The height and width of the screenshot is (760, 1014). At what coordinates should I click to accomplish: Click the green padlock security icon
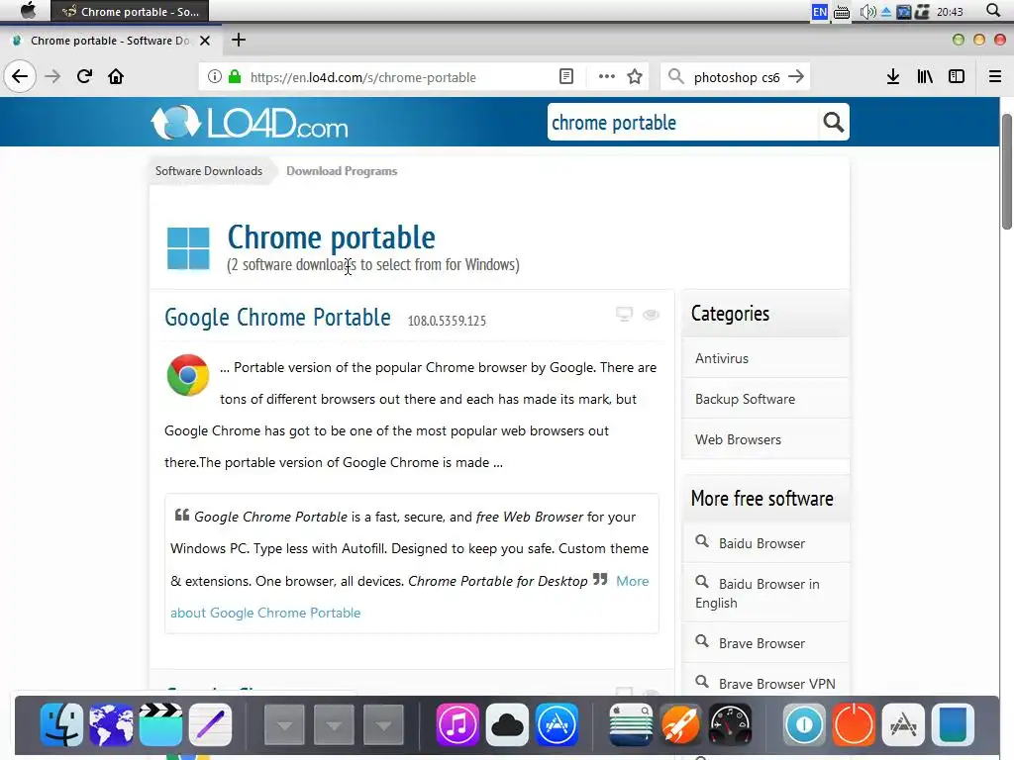point(235,77)
